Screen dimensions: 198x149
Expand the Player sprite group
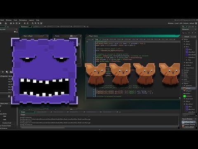click(x=184, y=41)
